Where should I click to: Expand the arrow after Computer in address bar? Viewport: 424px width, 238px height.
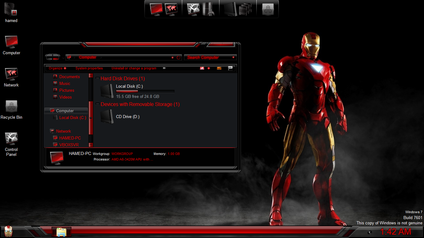(x=101, y=57)
